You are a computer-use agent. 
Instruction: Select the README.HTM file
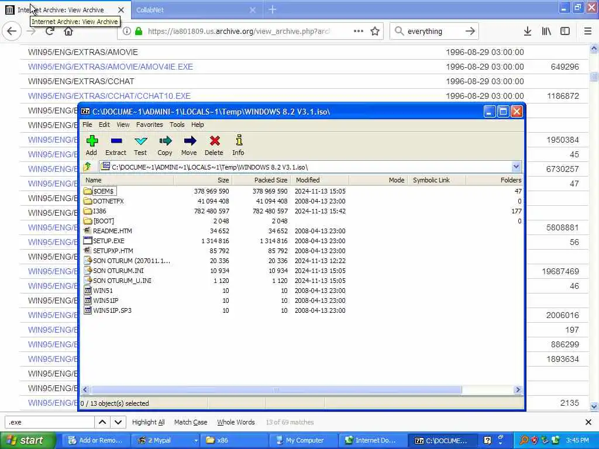point(108,230)
